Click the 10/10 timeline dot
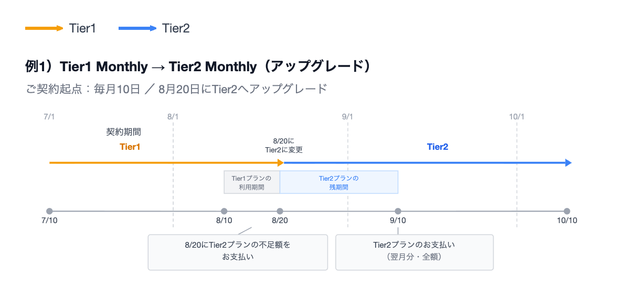The height and width of the screenshot is (298, 617). coord(567,211)
